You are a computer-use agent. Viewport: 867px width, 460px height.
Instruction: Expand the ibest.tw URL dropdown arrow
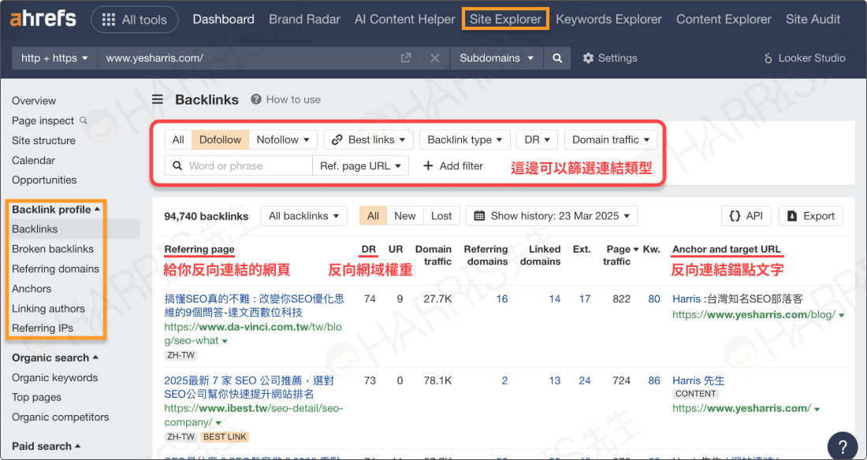pyautogui.click(x=218, y=423)
